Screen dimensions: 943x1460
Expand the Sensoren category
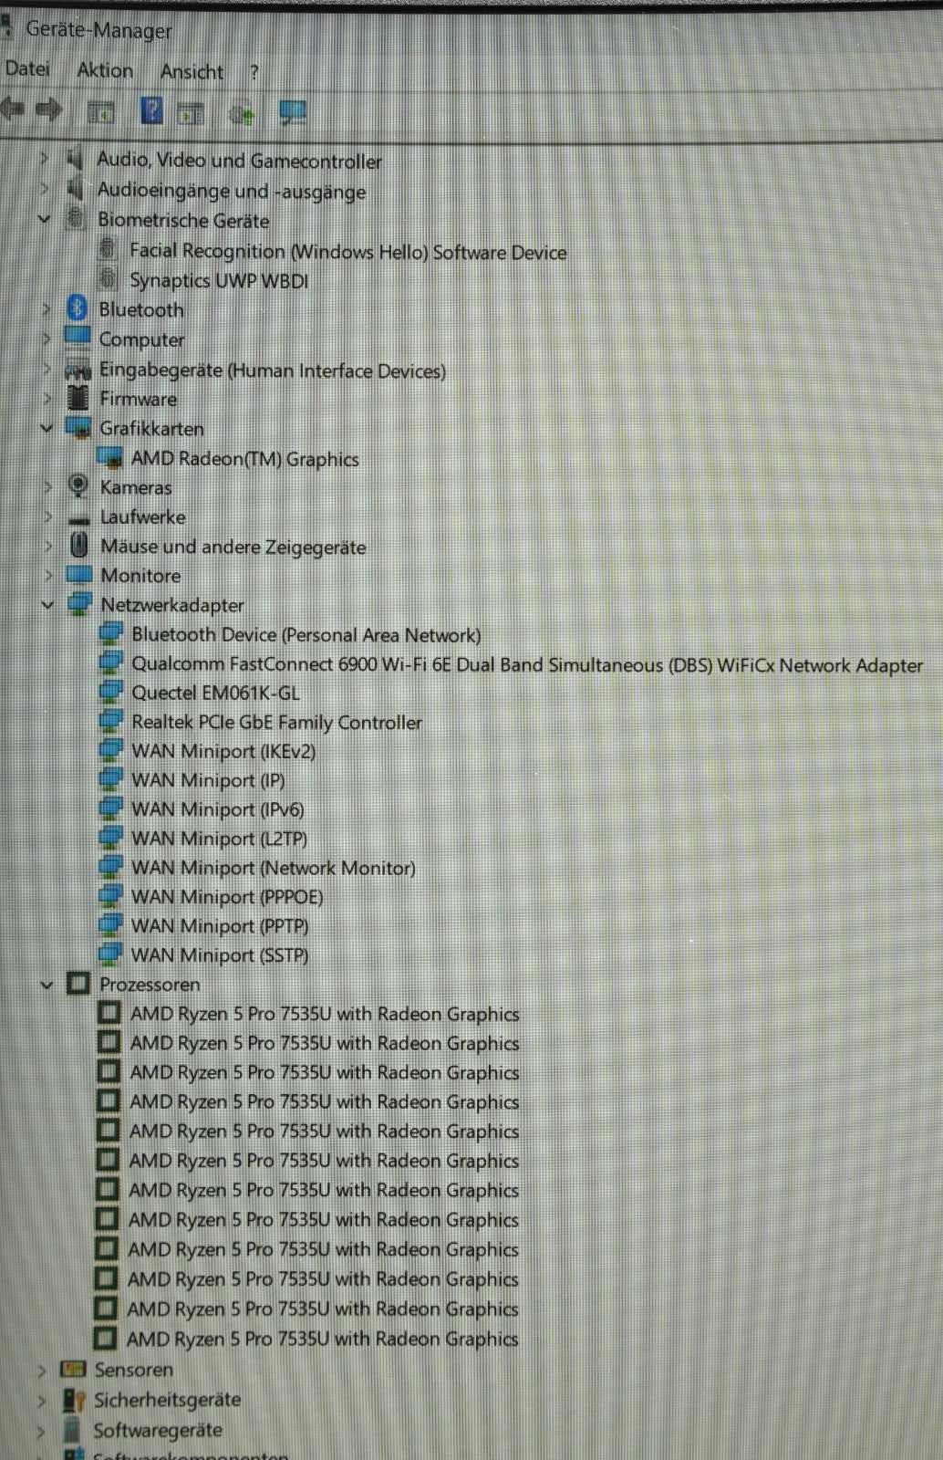41,1371
